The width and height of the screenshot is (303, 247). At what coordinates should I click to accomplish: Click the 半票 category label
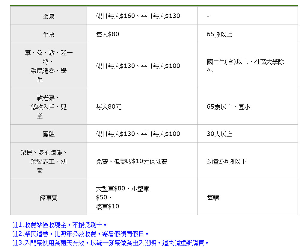[x=48, y=34]
